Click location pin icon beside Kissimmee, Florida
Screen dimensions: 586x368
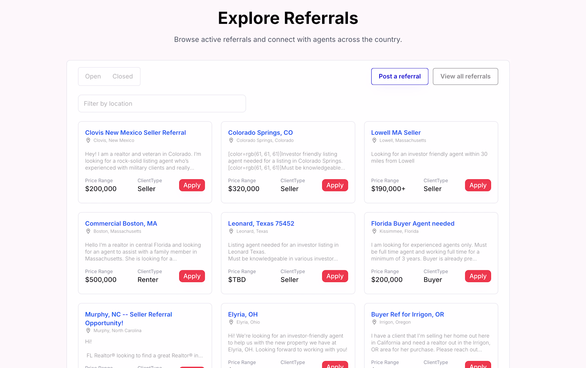point(374,231)
